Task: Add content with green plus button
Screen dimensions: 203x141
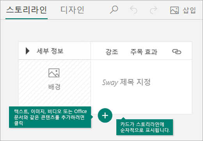Action: 105,115
